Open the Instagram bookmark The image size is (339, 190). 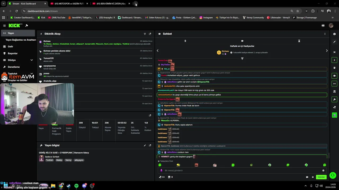tap(206, 18)
